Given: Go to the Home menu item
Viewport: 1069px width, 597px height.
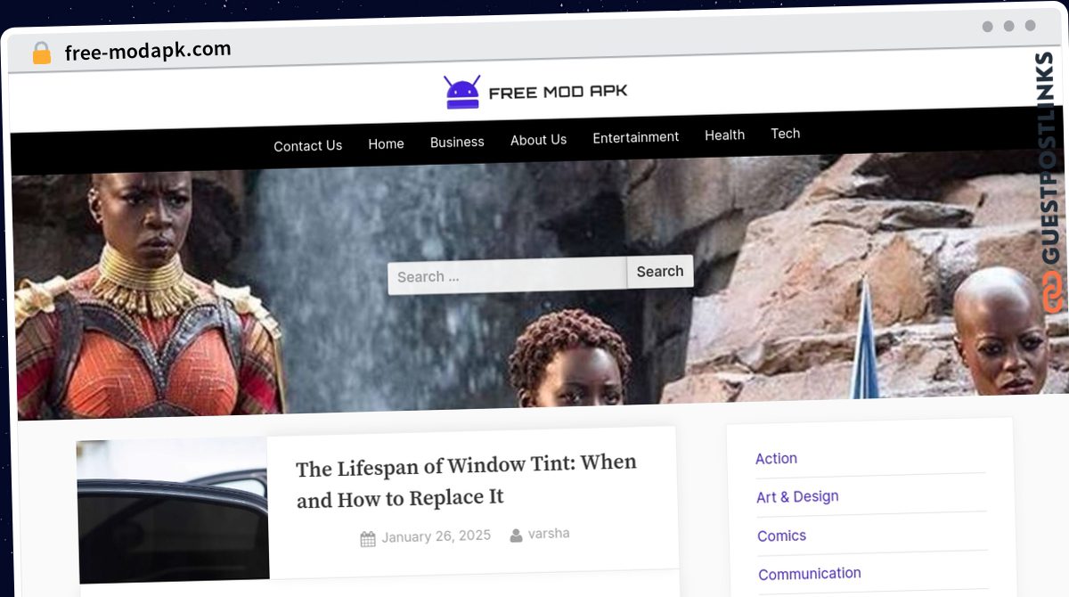Looking at the screenshot, I should coord(386,143).
